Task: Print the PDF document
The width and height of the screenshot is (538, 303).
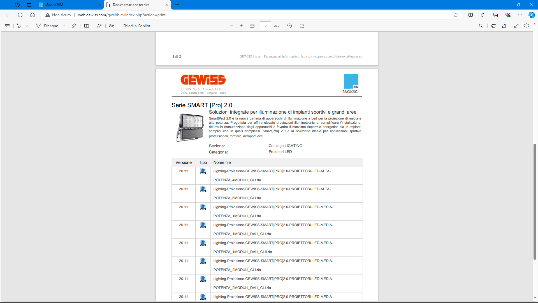Action: coord(494,26)
